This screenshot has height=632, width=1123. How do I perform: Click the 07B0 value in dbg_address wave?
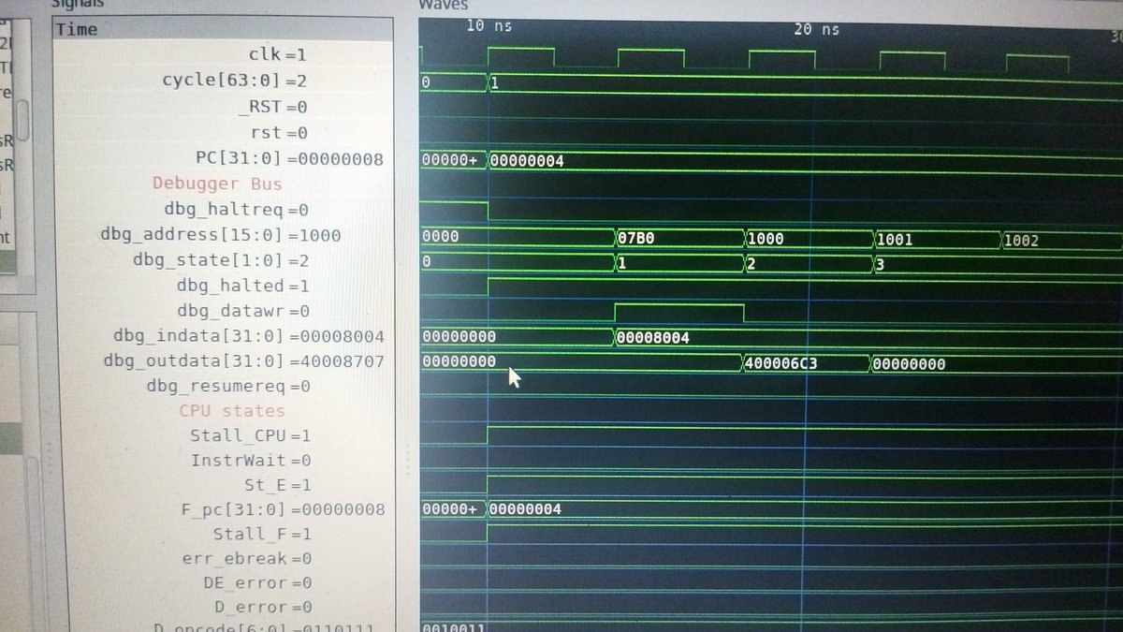pos(634,239)
